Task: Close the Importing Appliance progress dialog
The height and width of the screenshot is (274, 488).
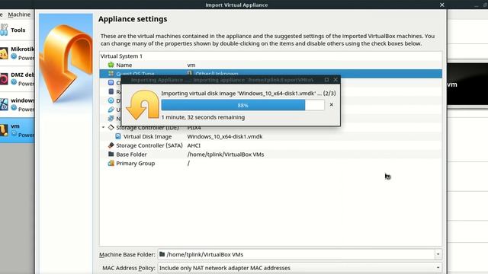Action: pos(335,80)
